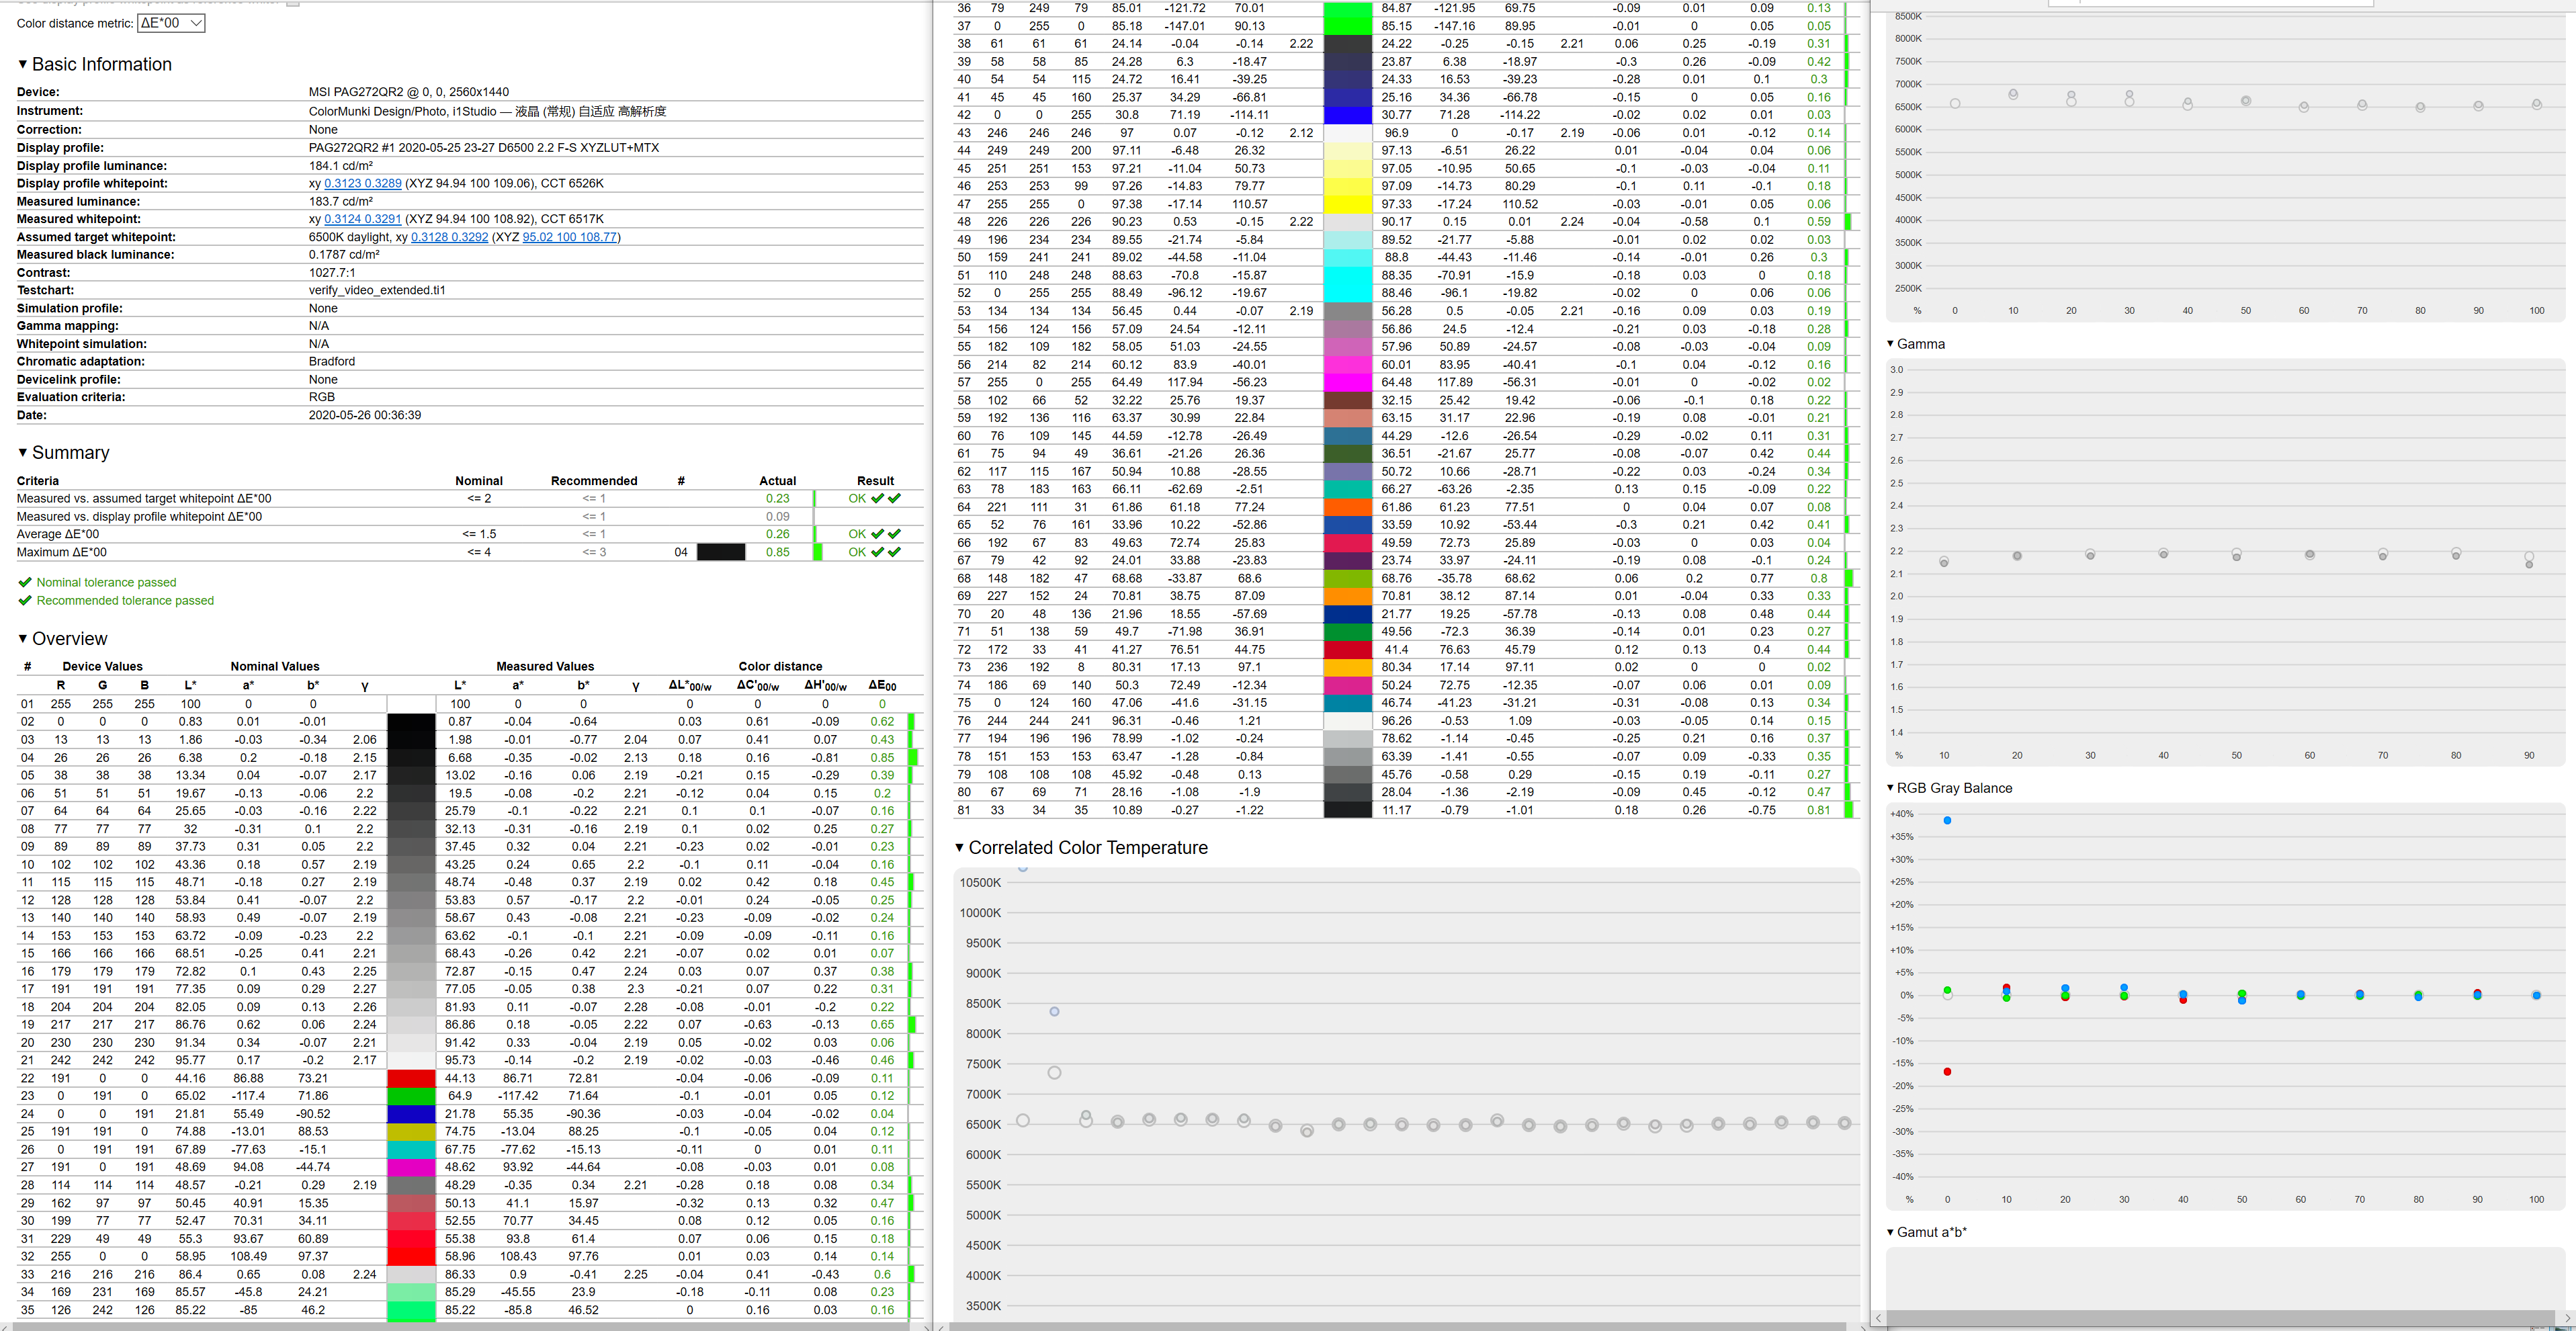Image resolution: width=2576 pixels, height=1331 pixels.
Task: Click the cyan swatch of patch 26
Action: pyautogui.click(x=411, y=1150)
